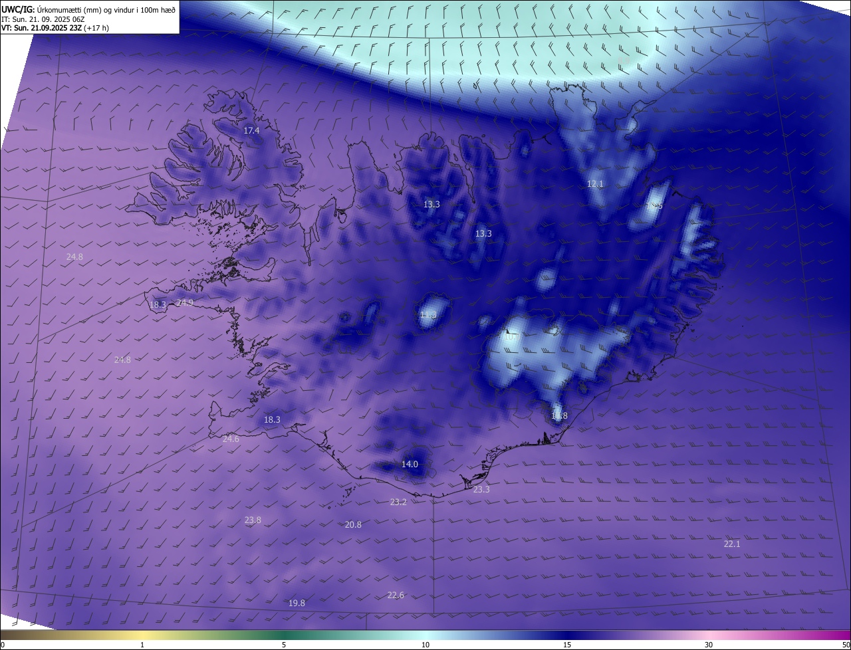Click the valid time line "VT: Sun. 21.09.2025 23Z (+17 h)"
This screenshot has width=851, height=650.
click(55, 28)
